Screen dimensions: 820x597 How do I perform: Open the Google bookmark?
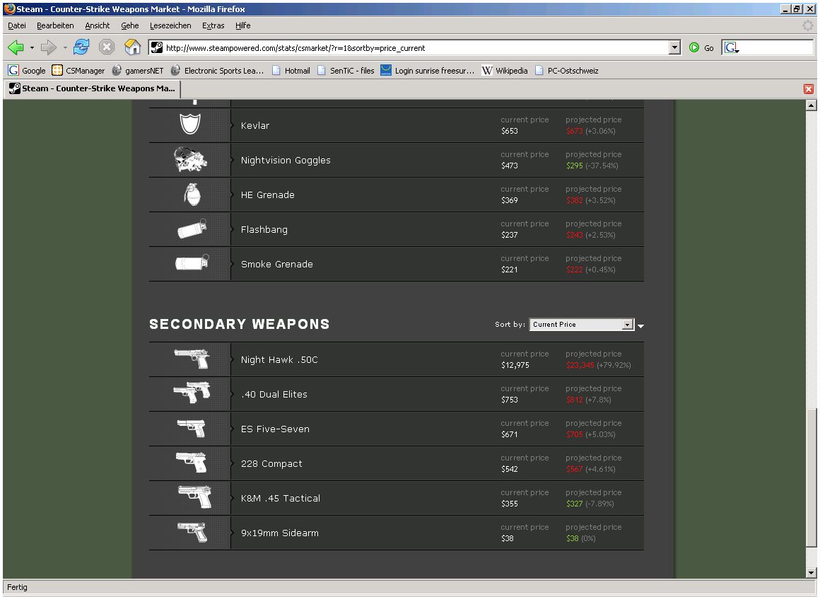27,70
